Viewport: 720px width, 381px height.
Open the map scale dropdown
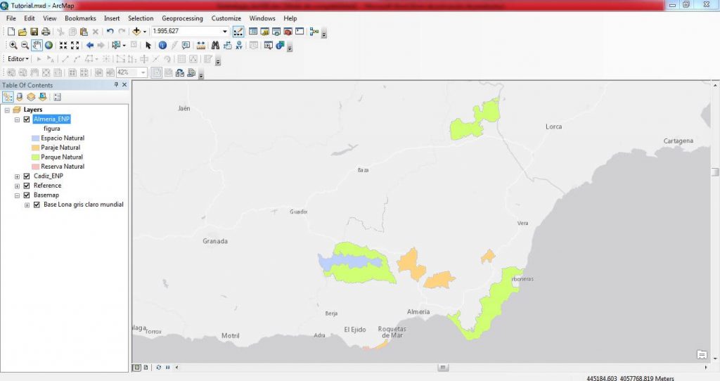[x=225, y=32]
